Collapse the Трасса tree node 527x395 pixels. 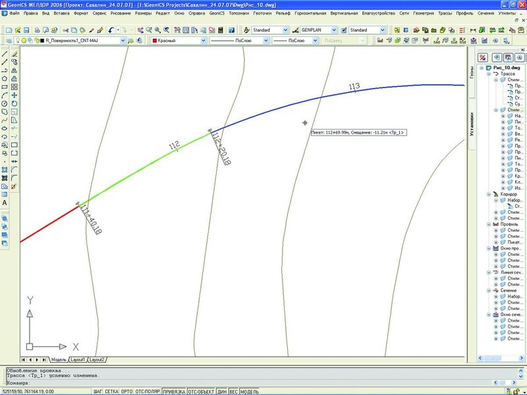489,74
